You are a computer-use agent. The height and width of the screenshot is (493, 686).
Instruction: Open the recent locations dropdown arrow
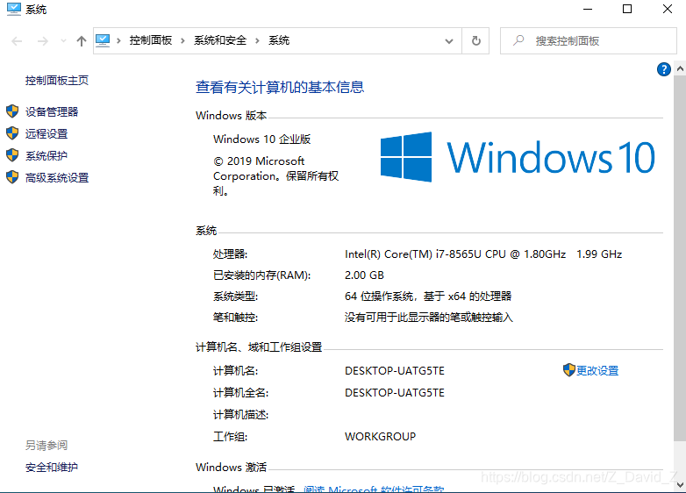coord(63,41)
